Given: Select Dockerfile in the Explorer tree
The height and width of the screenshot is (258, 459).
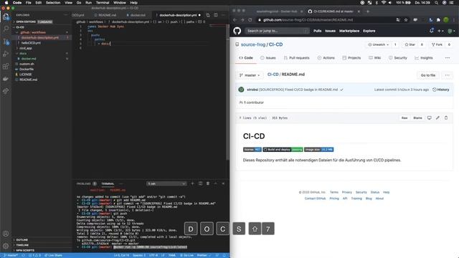Looking at the screenshot, I should point(27,70).
